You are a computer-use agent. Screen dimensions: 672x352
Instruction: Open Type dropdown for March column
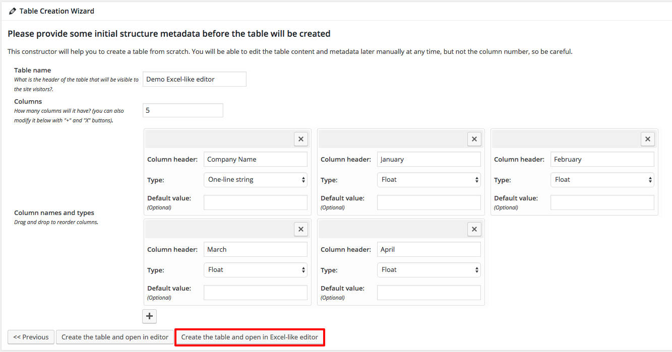point(256,270)
